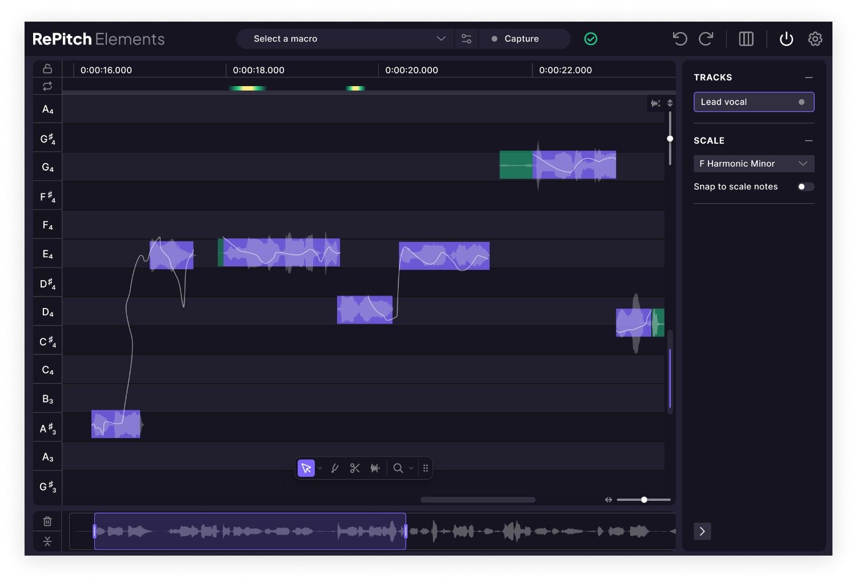The image size is (857, 583).
Task: Open the F Harmonic Minor scale dropdown
Action: [753, 164]
